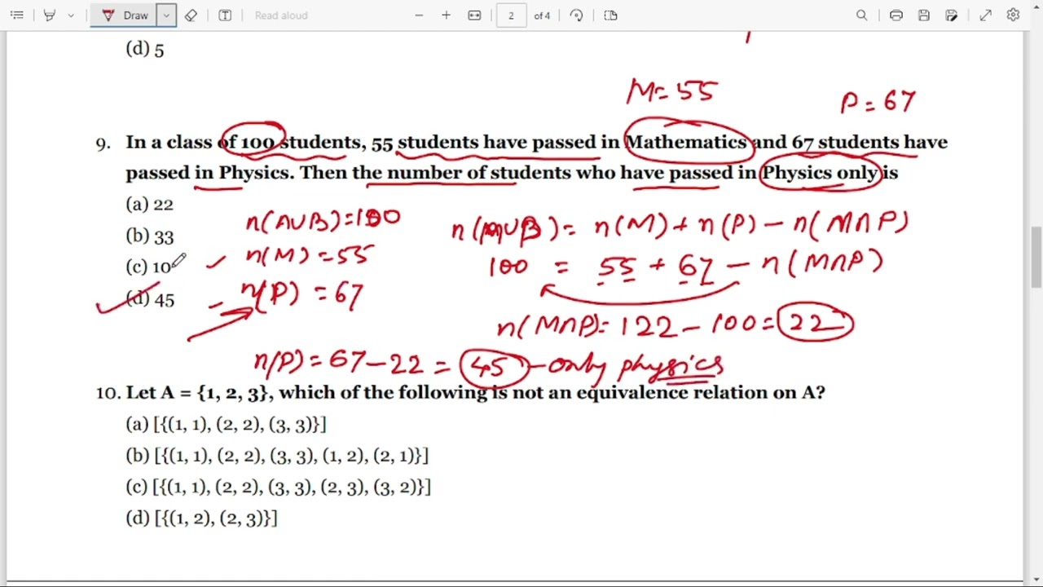Print the PDF
Image resolution: width=1043 pixels, height=587 pixels.
tap(896, 15)
